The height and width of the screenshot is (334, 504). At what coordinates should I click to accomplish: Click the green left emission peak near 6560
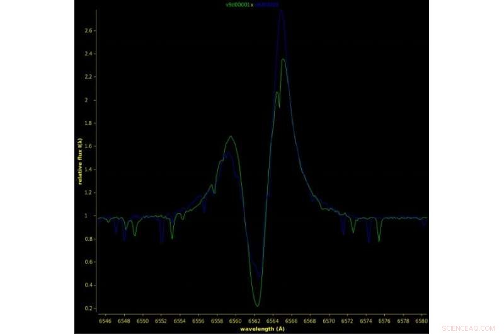(231, 136)
